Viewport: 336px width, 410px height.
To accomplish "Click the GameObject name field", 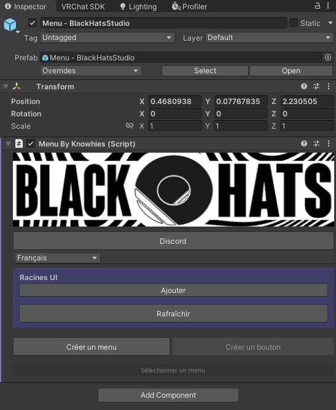I will click(164, 23).
